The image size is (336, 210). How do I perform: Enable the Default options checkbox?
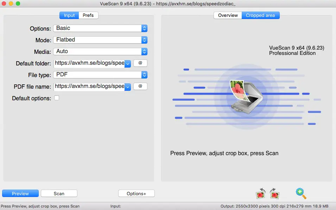tap(57, 98)
